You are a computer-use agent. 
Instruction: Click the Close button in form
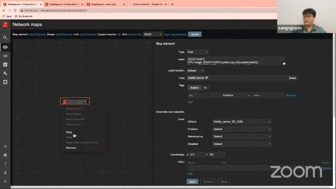(x=224, y=182)
